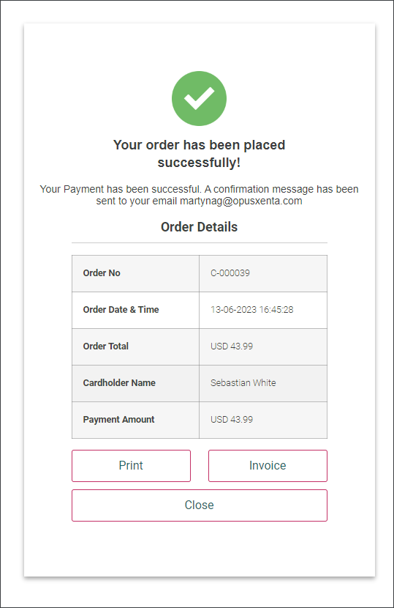Viewport: 394px width, 608px height.
Task: Click the Payment Amount label cell
Action: pyautogui.click(x=135, y=420)
